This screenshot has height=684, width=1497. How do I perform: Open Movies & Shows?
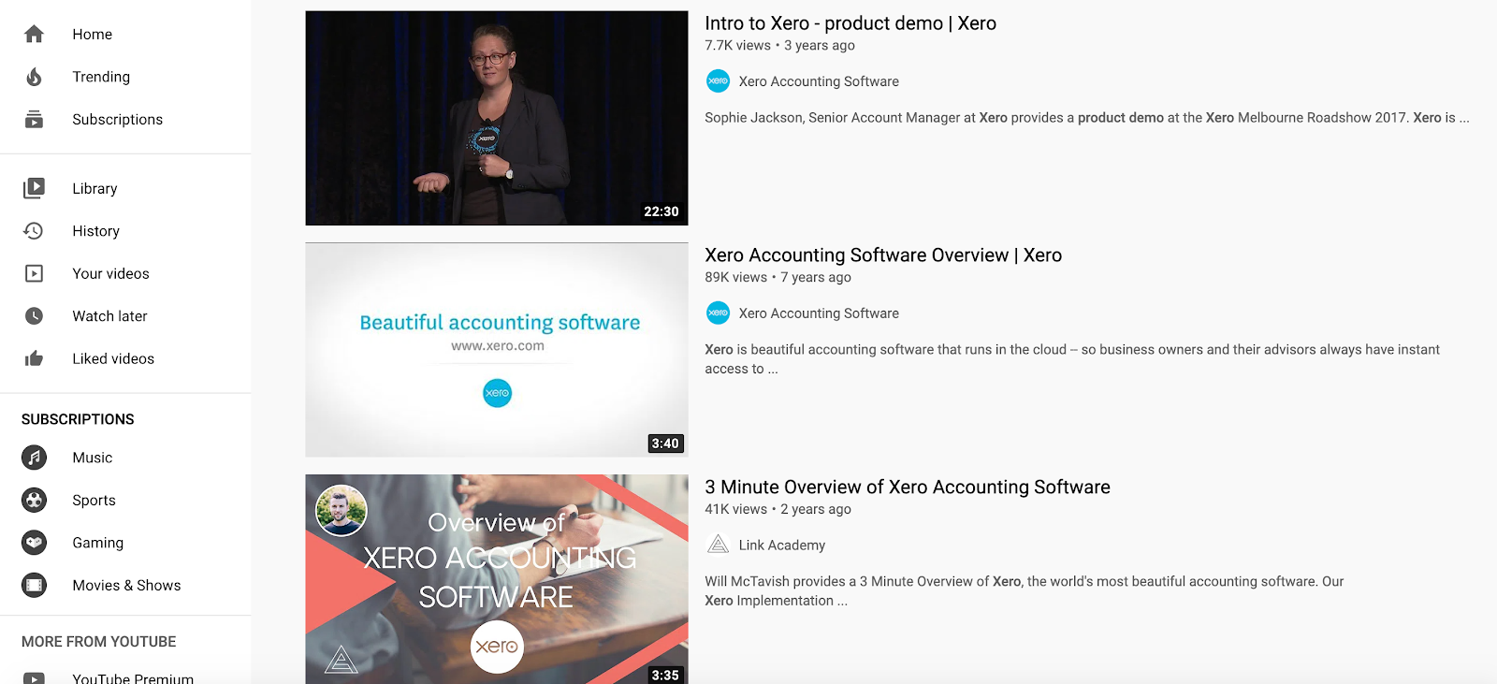125,585
